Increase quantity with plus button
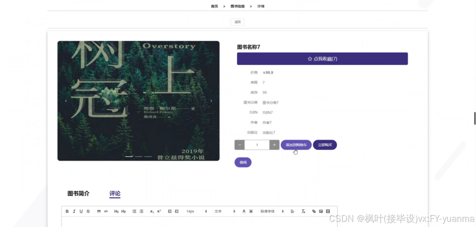 [x=275, y=145]
